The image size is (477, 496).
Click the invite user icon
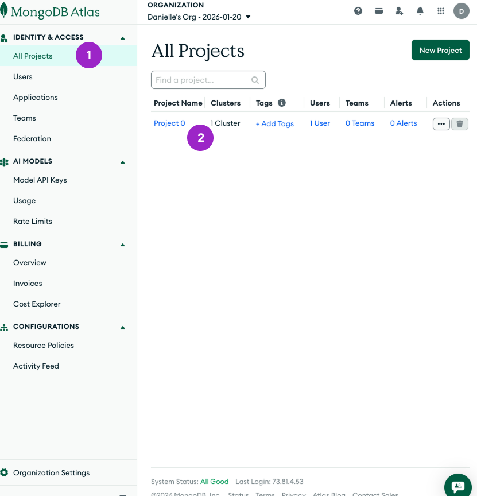(400, 11)
